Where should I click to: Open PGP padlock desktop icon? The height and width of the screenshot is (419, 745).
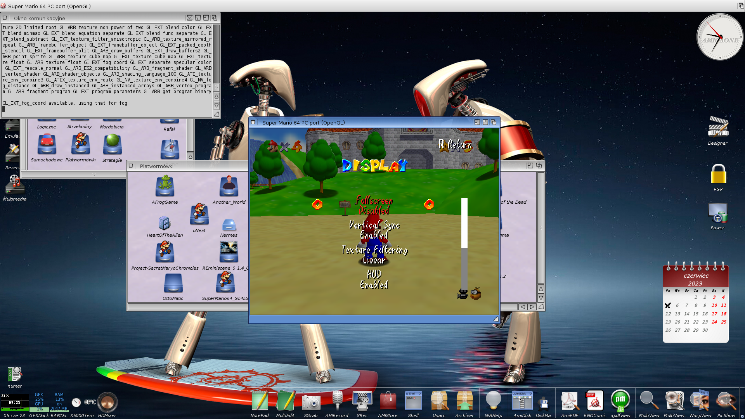click(x=718, y=173)
